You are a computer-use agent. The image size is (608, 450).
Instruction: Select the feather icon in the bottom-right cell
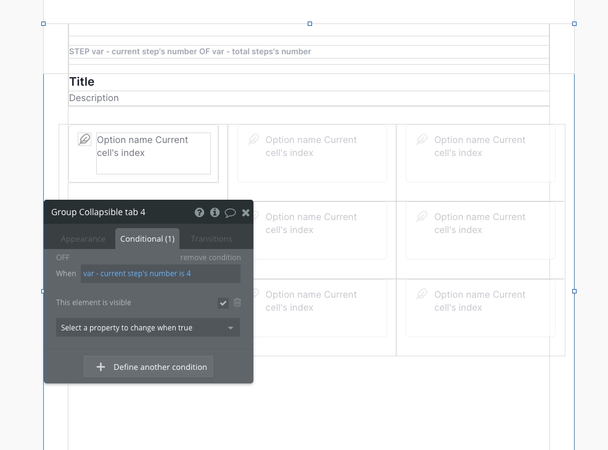pyautogui.click(x=422, y=295)
